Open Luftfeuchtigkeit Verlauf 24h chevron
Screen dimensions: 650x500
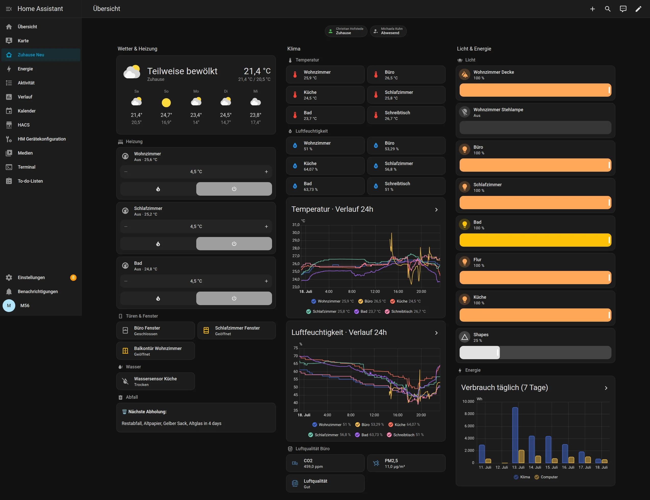tap(436, 333)
